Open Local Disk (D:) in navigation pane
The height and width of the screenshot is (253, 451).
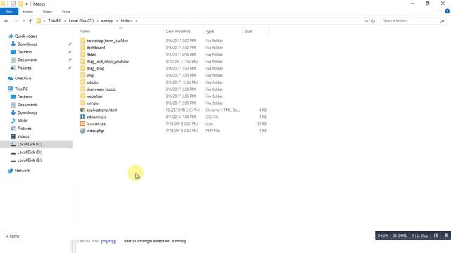30,153
